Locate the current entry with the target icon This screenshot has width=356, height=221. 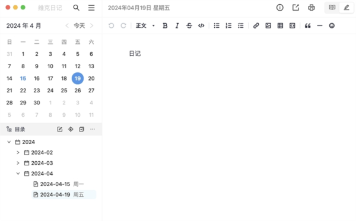(71, 129)
